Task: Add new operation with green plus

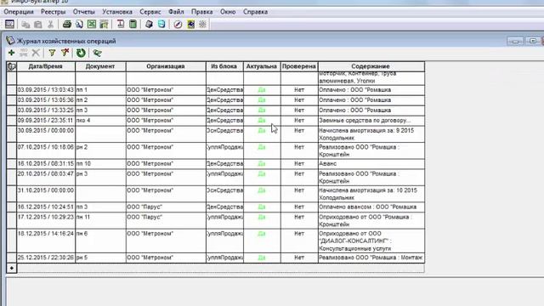Action: click(x=11, y=53)
